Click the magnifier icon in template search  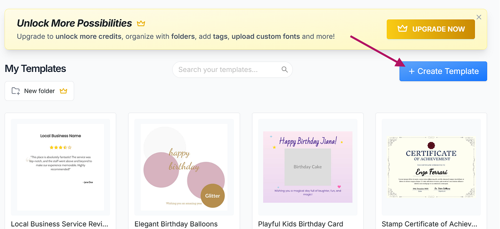coord(285,69)
